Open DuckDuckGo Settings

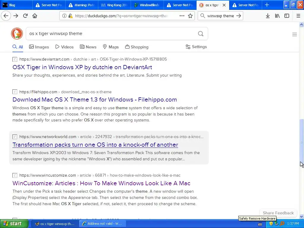click(196, 47)
